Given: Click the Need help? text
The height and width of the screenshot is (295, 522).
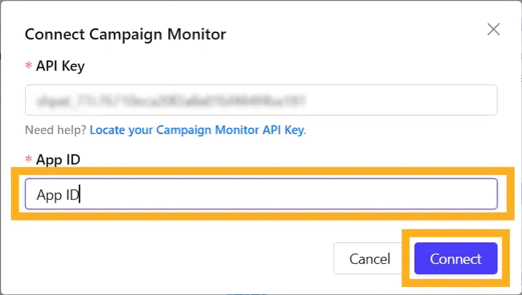Looking at the screenshot, I should tap(56, 130).
